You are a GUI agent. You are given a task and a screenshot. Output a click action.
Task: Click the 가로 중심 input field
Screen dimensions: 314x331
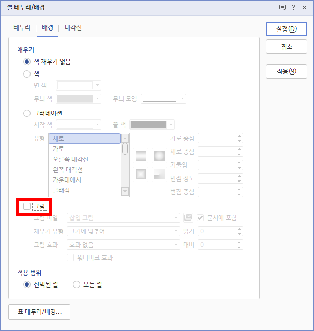pyautogui.click(x=217, y=138)
